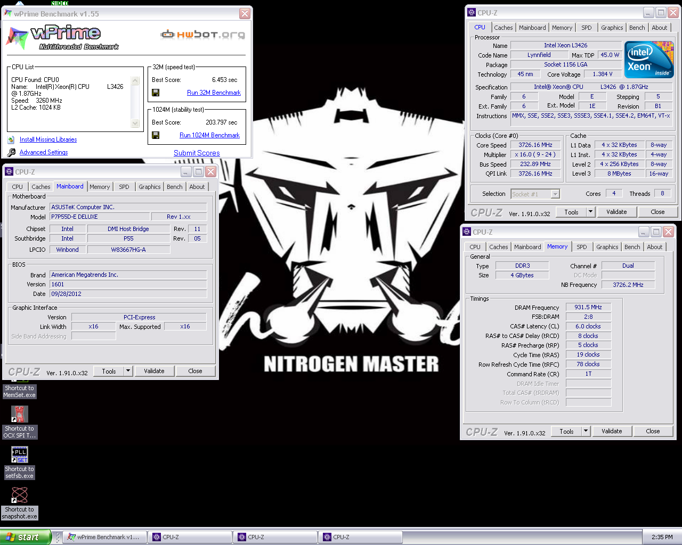682x545 pixels.
Task: Click Validate in Mainboard CPU-Z window
Action: pos(154,371)
